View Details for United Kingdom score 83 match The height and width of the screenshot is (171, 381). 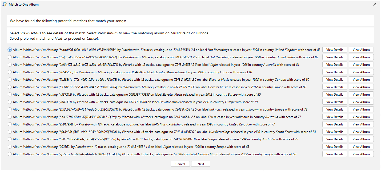coord(335,50)
